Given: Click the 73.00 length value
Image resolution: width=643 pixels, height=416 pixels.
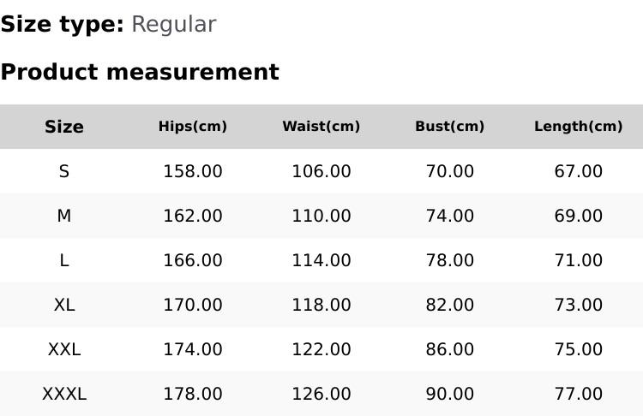Looking at the screenshot, I should click(579, 305).
